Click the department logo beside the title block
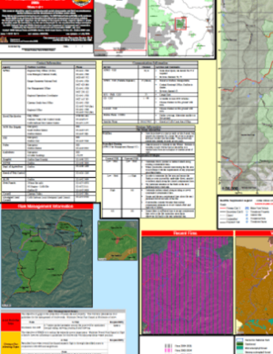Image resolution: width=273 pixels, height=354 pixels. coord(4,39)
